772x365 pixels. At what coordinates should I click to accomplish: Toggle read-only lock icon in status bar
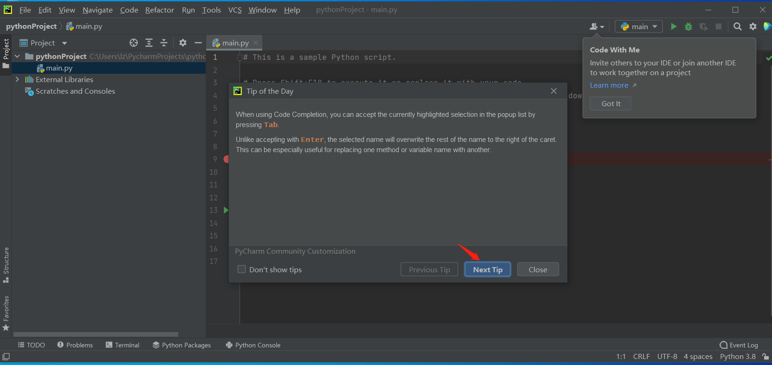tap(766, 357)
